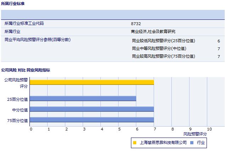Click the 公司风险预警评分 axis label
The image size is (225, 151).
tap(16, 83)
